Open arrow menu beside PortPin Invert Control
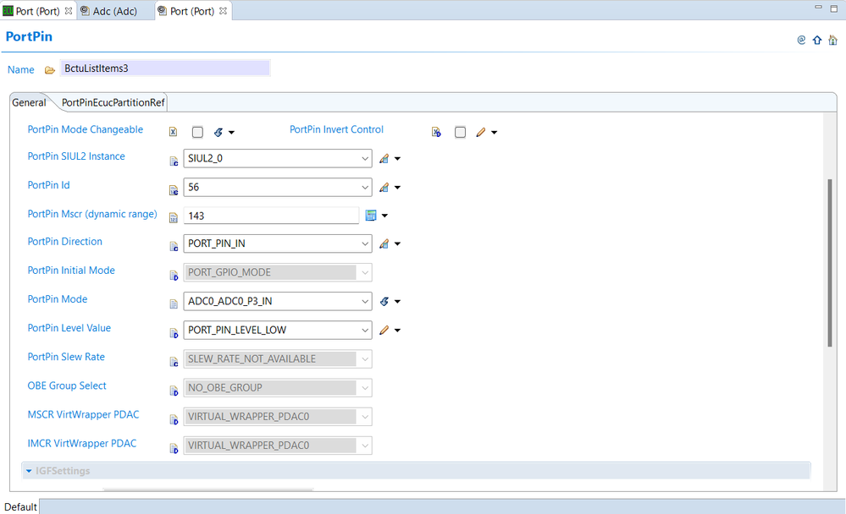The width and height of the screenshot is (846, 514). click(x=495, y=133)
